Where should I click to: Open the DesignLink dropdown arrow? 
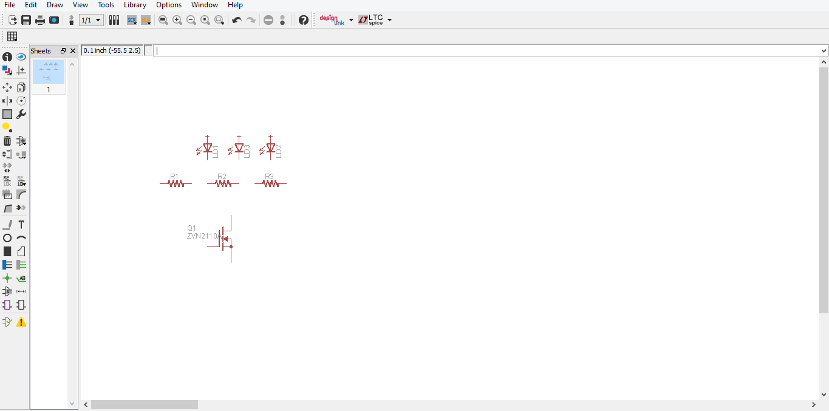click(x=351, y=20)
